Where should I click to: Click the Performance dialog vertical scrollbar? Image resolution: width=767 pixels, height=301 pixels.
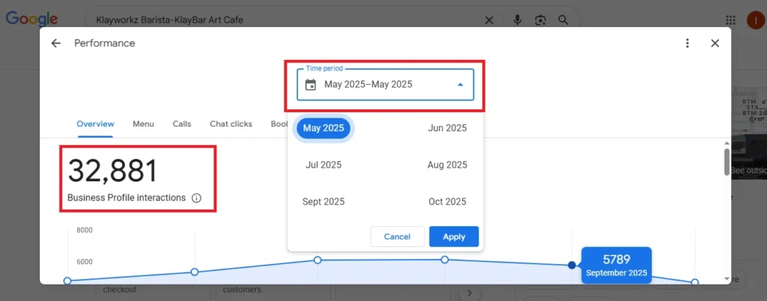pos(727,161)
